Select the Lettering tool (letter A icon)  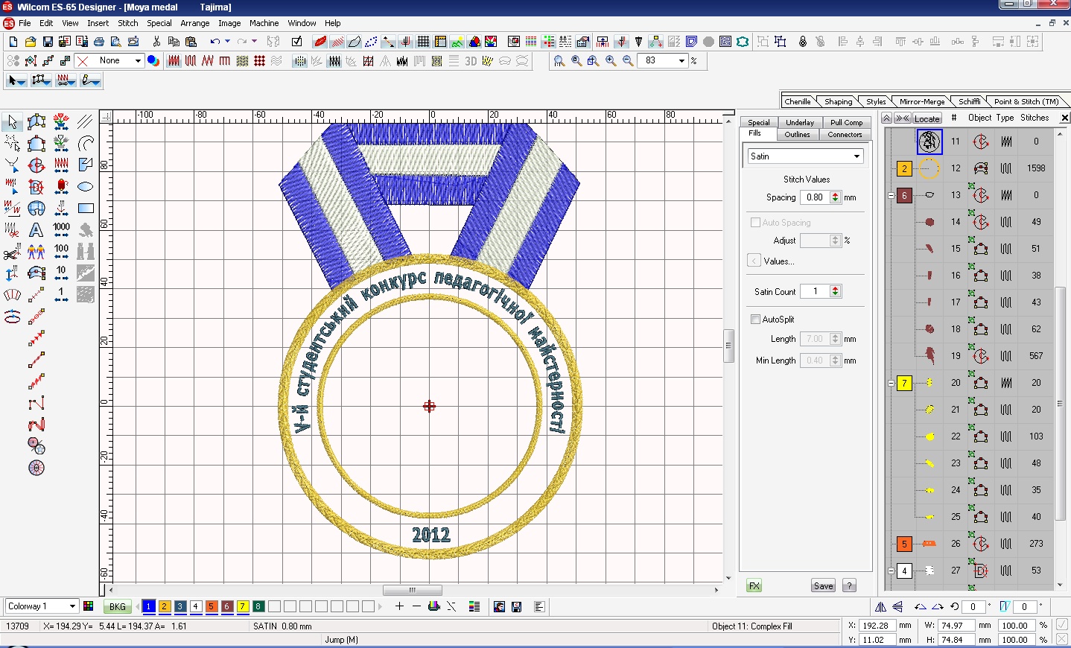(36, 230)
